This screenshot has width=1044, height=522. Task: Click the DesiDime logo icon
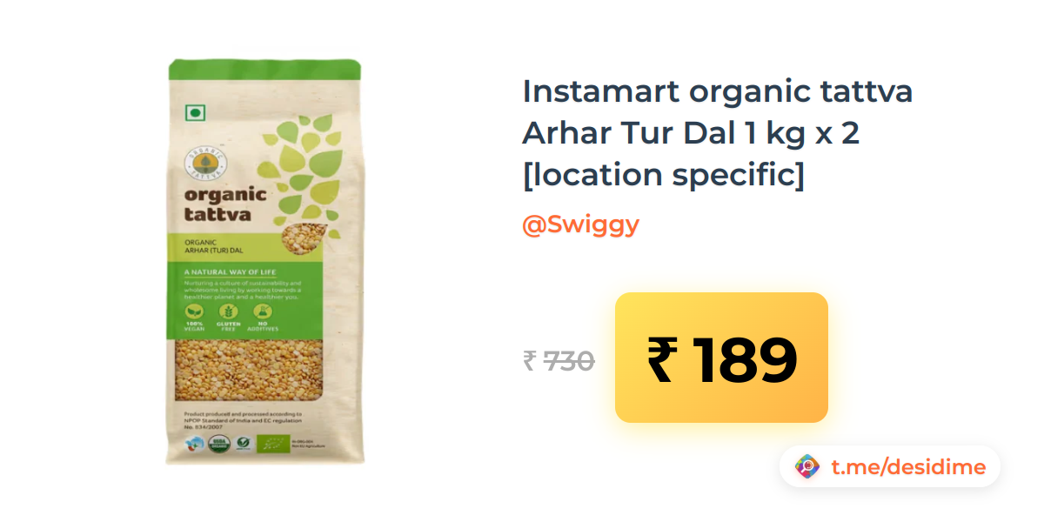click(x=808, y=467)
